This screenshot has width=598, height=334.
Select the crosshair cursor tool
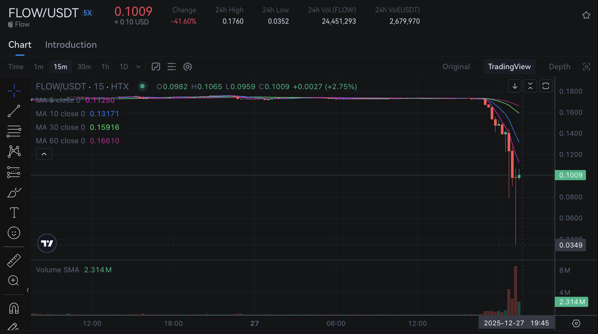[14, 91]
